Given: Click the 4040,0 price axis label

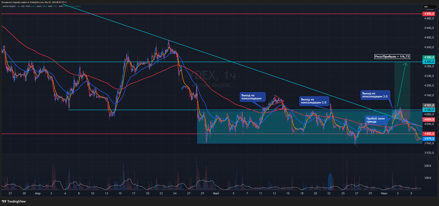Looking at the screenshot, I should (429, 124).
